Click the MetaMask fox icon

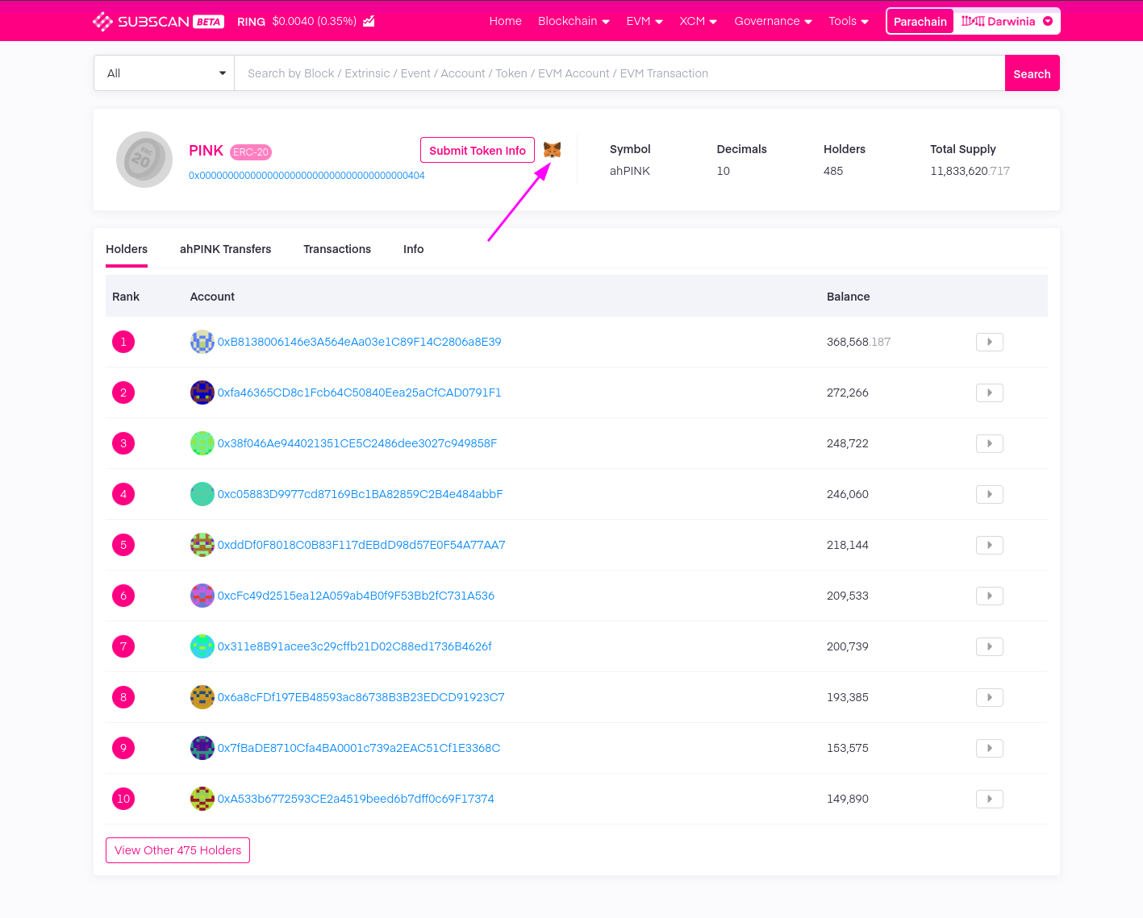coord(552,150)
